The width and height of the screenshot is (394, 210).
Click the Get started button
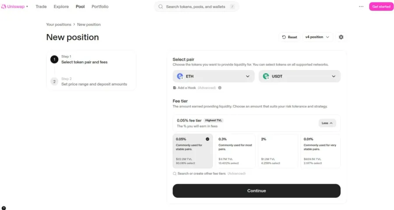381,7
